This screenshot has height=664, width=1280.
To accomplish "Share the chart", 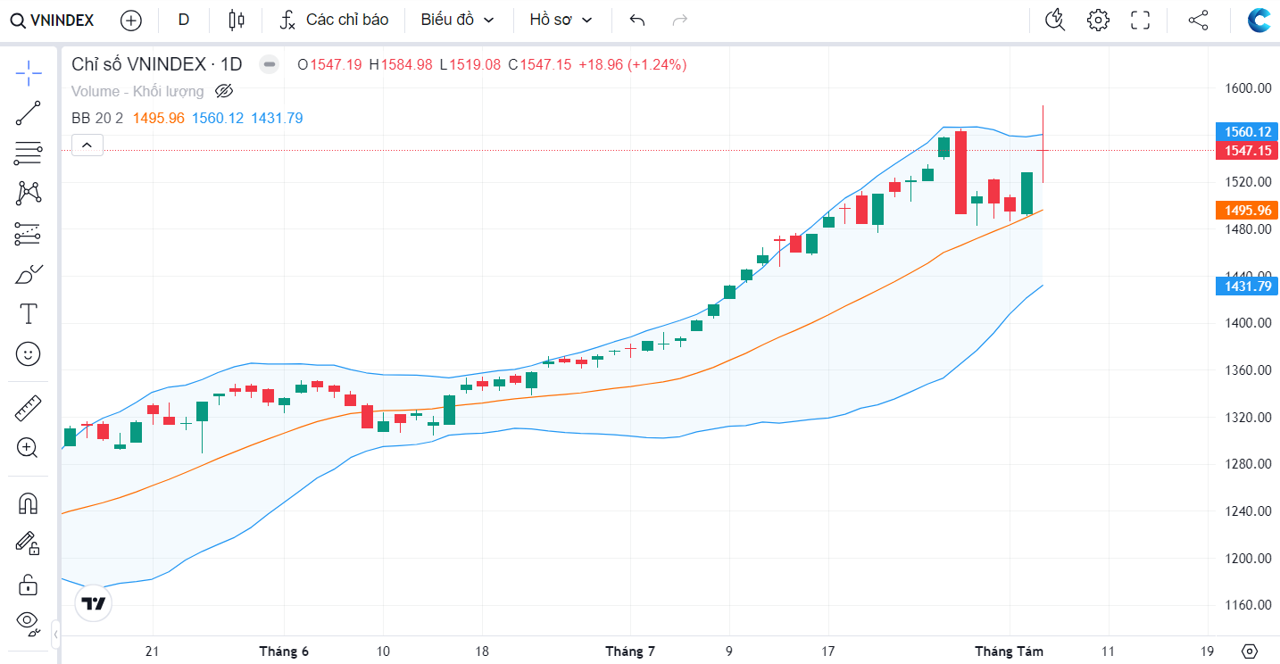I will point(1199,20).
